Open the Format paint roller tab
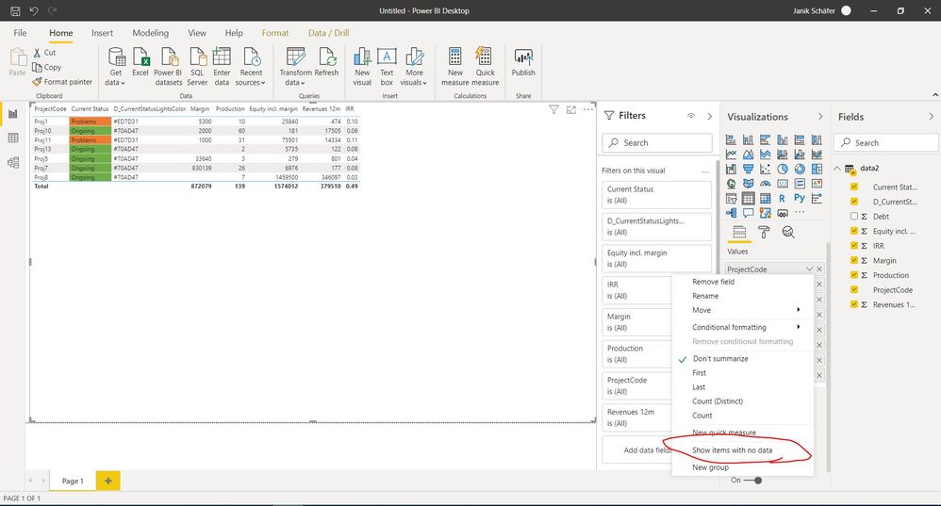The width and height of the screenshot is (941, 506). coord(764,232)
